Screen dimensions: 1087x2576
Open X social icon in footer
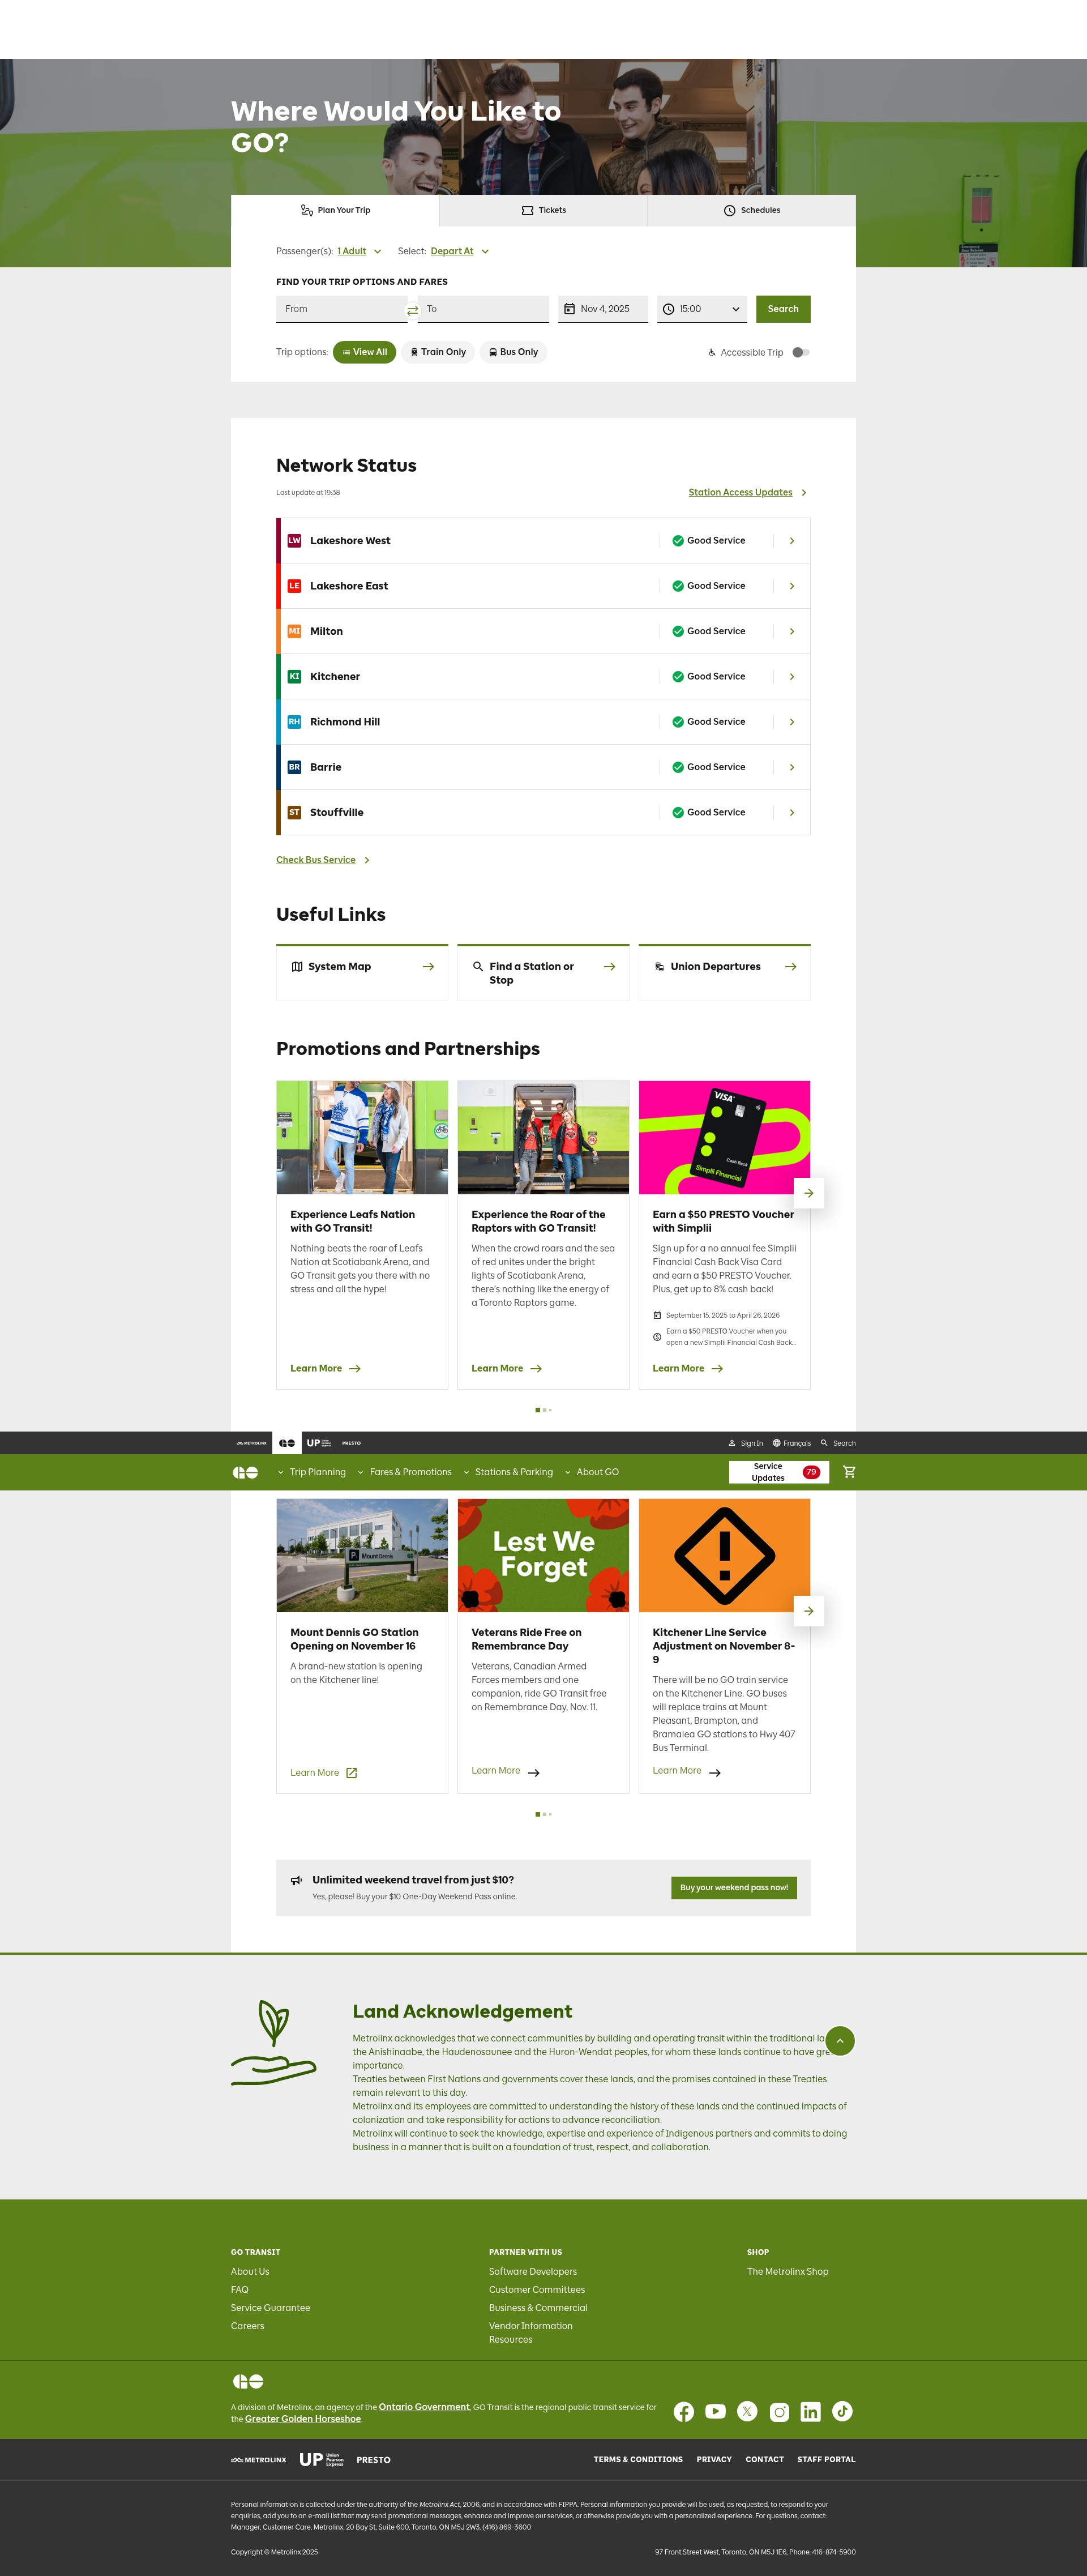[x=747, y=2411]
